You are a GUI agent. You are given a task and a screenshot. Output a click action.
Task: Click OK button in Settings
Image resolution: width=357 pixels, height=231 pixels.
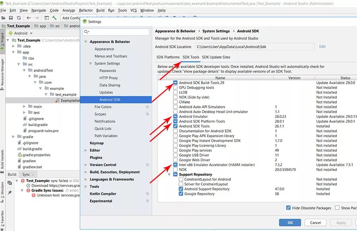[290, 223]
